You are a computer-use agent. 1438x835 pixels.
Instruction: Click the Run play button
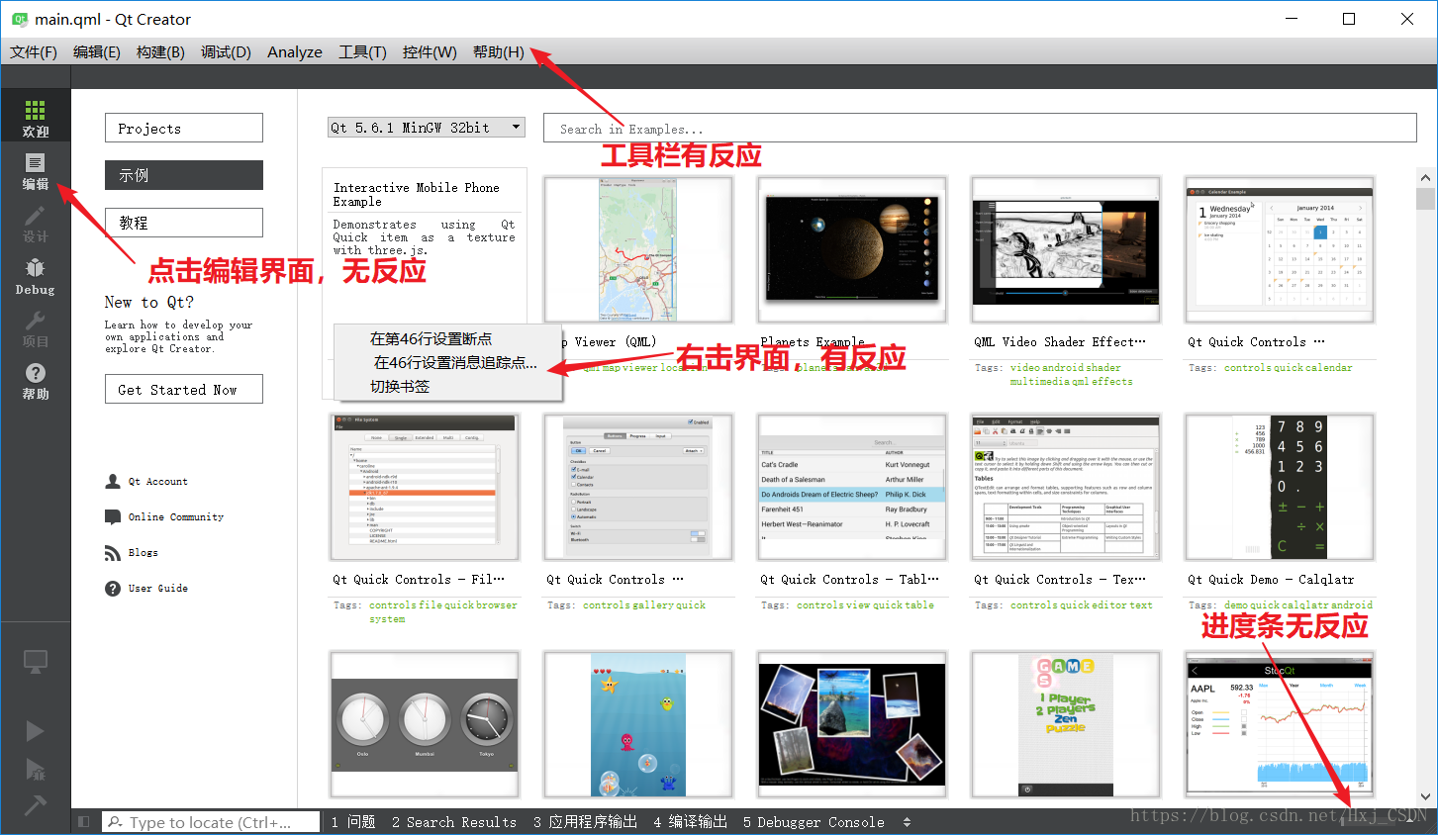(x=35, y=731)
